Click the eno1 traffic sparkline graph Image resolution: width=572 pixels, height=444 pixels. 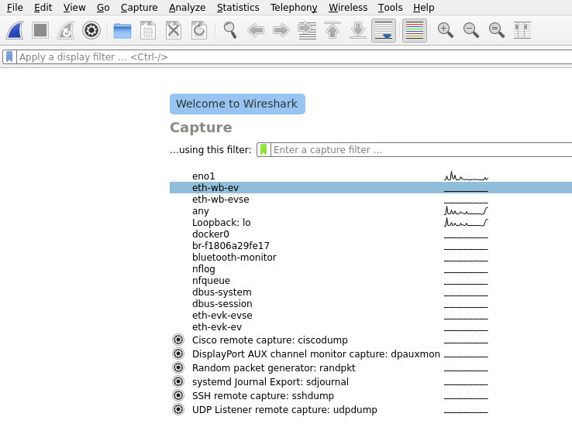(x=467, y=176)
